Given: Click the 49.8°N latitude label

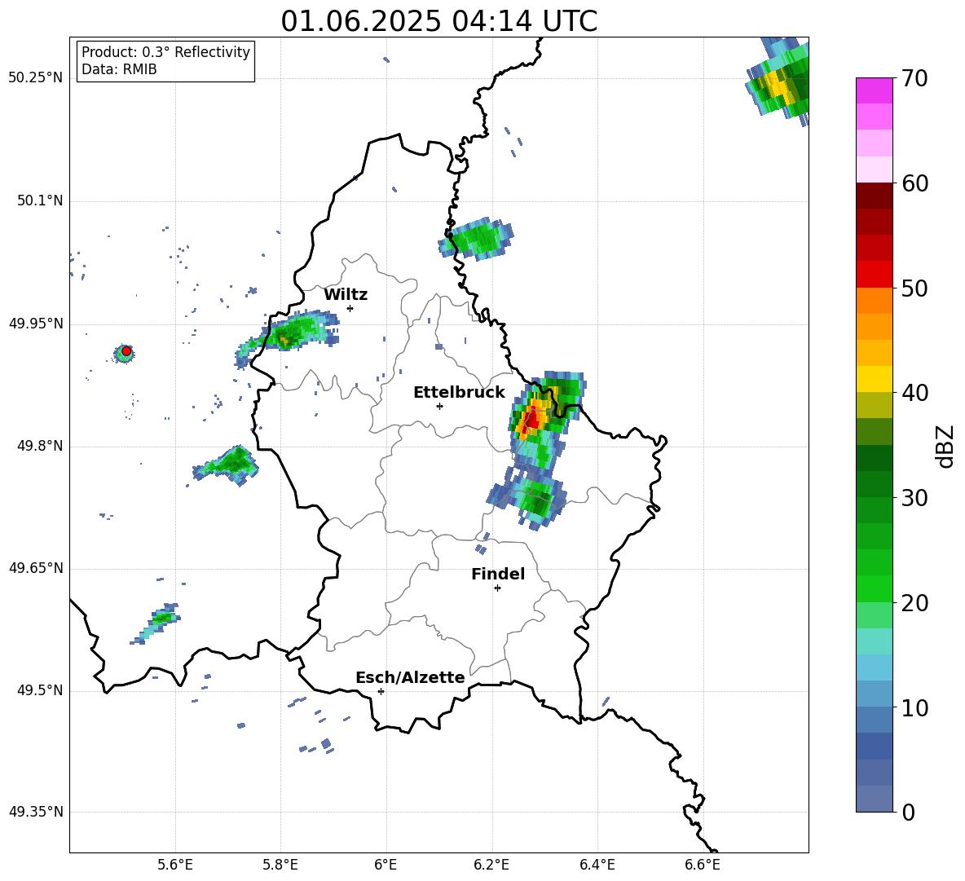Looking at the screenshot, I should 41,446.
